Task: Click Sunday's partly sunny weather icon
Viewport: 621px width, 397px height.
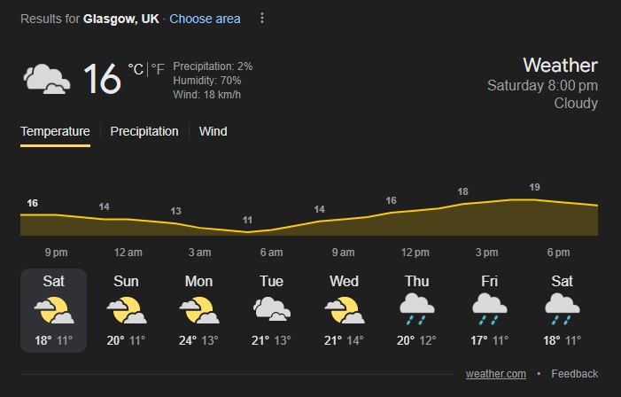Action: point(126,310)
